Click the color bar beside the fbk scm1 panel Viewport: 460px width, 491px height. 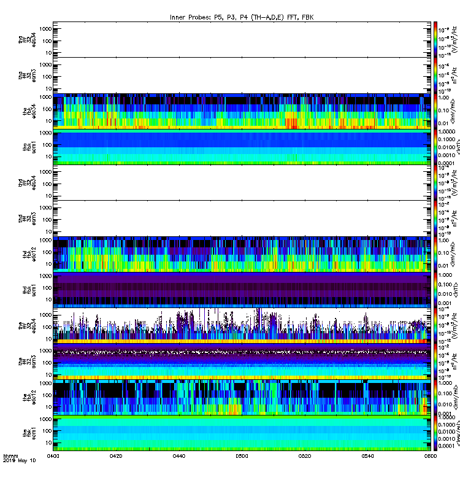(435, 433)
